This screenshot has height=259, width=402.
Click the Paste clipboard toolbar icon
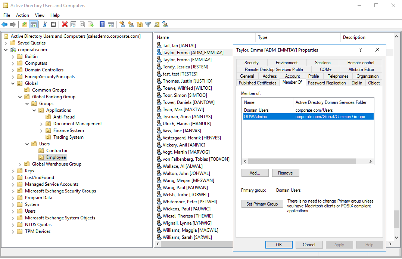53,25
